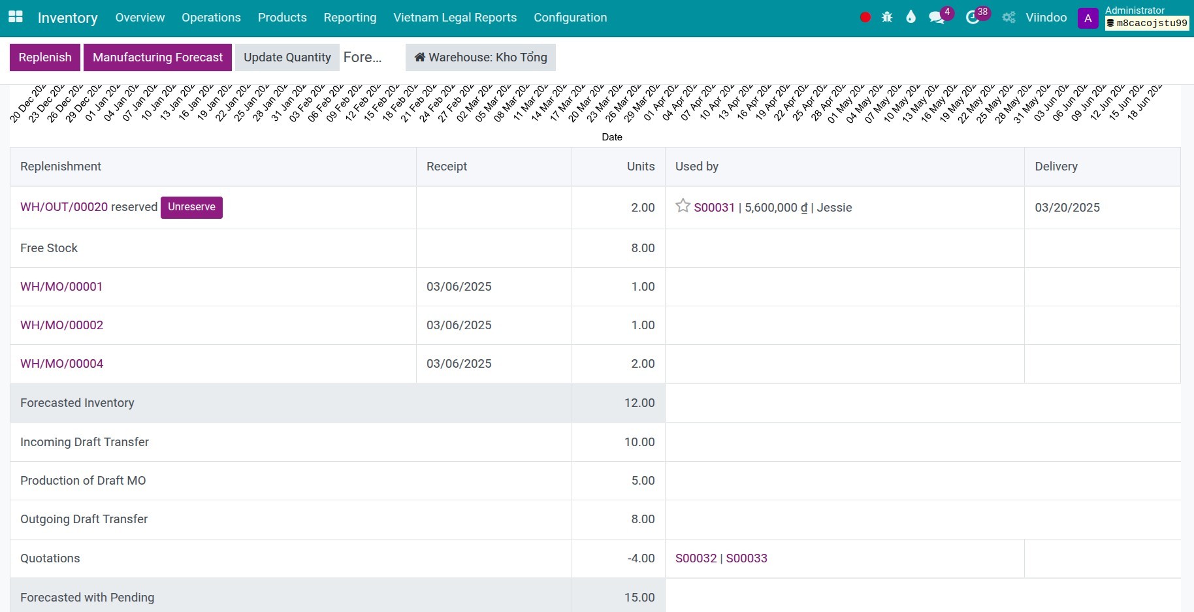This screenshot has height=612, width=1194.
Task: Click the Fore... truncated title text
Action: point(363,57)
